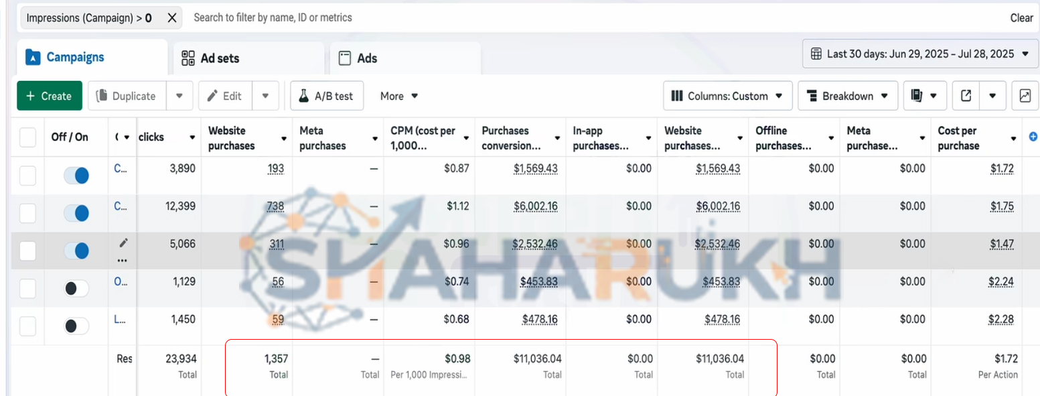Check the select-all checkbox in header
The width and height of the screenshot is (1040, 396).
pos(27,137)
